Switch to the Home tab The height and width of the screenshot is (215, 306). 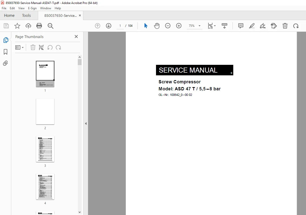click(x=9, y=16)
